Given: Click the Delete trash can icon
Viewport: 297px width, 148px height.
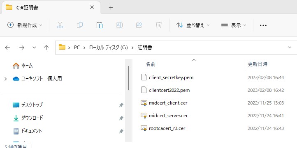Looking at the screenshot, I should click(159, 25).
